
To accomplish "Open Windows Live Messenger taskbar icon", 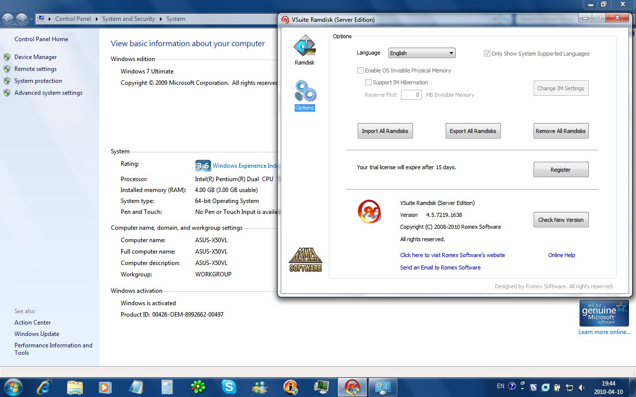I will pyautogui.click(x=260, y=387).
